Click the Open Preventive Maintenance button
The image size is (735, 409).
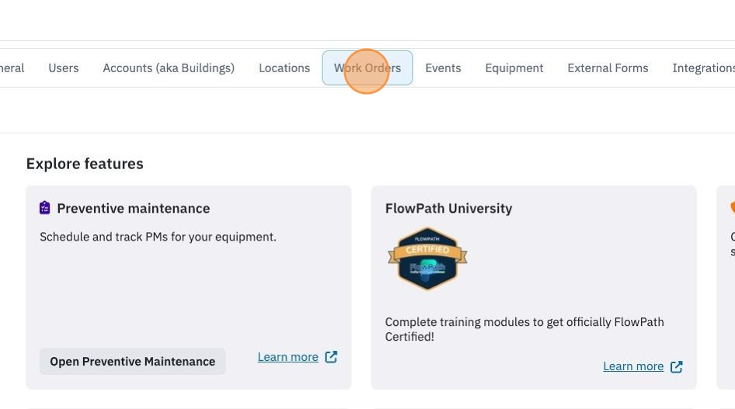pyautogui.click(x=133, y=361)
